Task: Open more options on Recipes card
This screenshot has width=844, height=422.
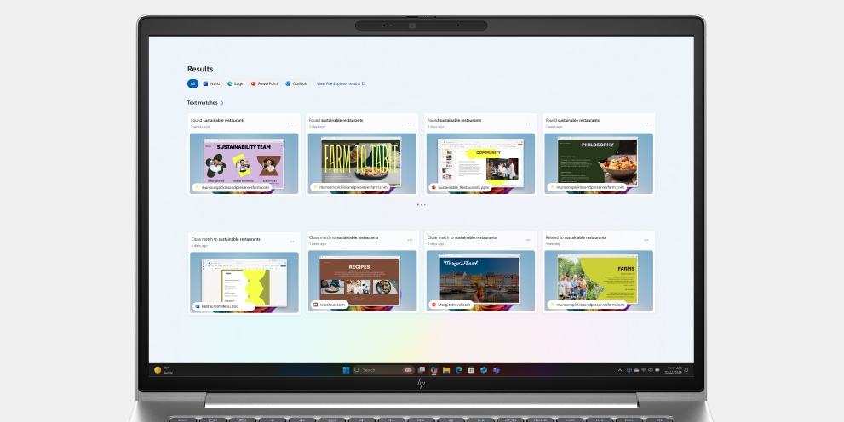Action: [x=410, y=240]
